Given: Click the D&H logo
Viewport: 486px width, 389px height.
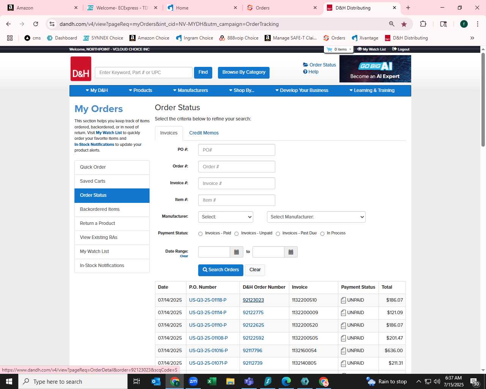Looking at the screenshot, I should [81, 69].
